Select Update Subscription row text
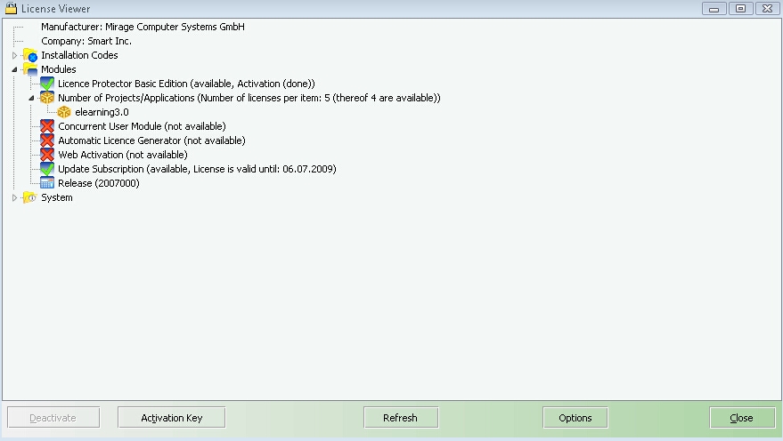Viewport: 783px width, 441px height. tap(197, 169)
